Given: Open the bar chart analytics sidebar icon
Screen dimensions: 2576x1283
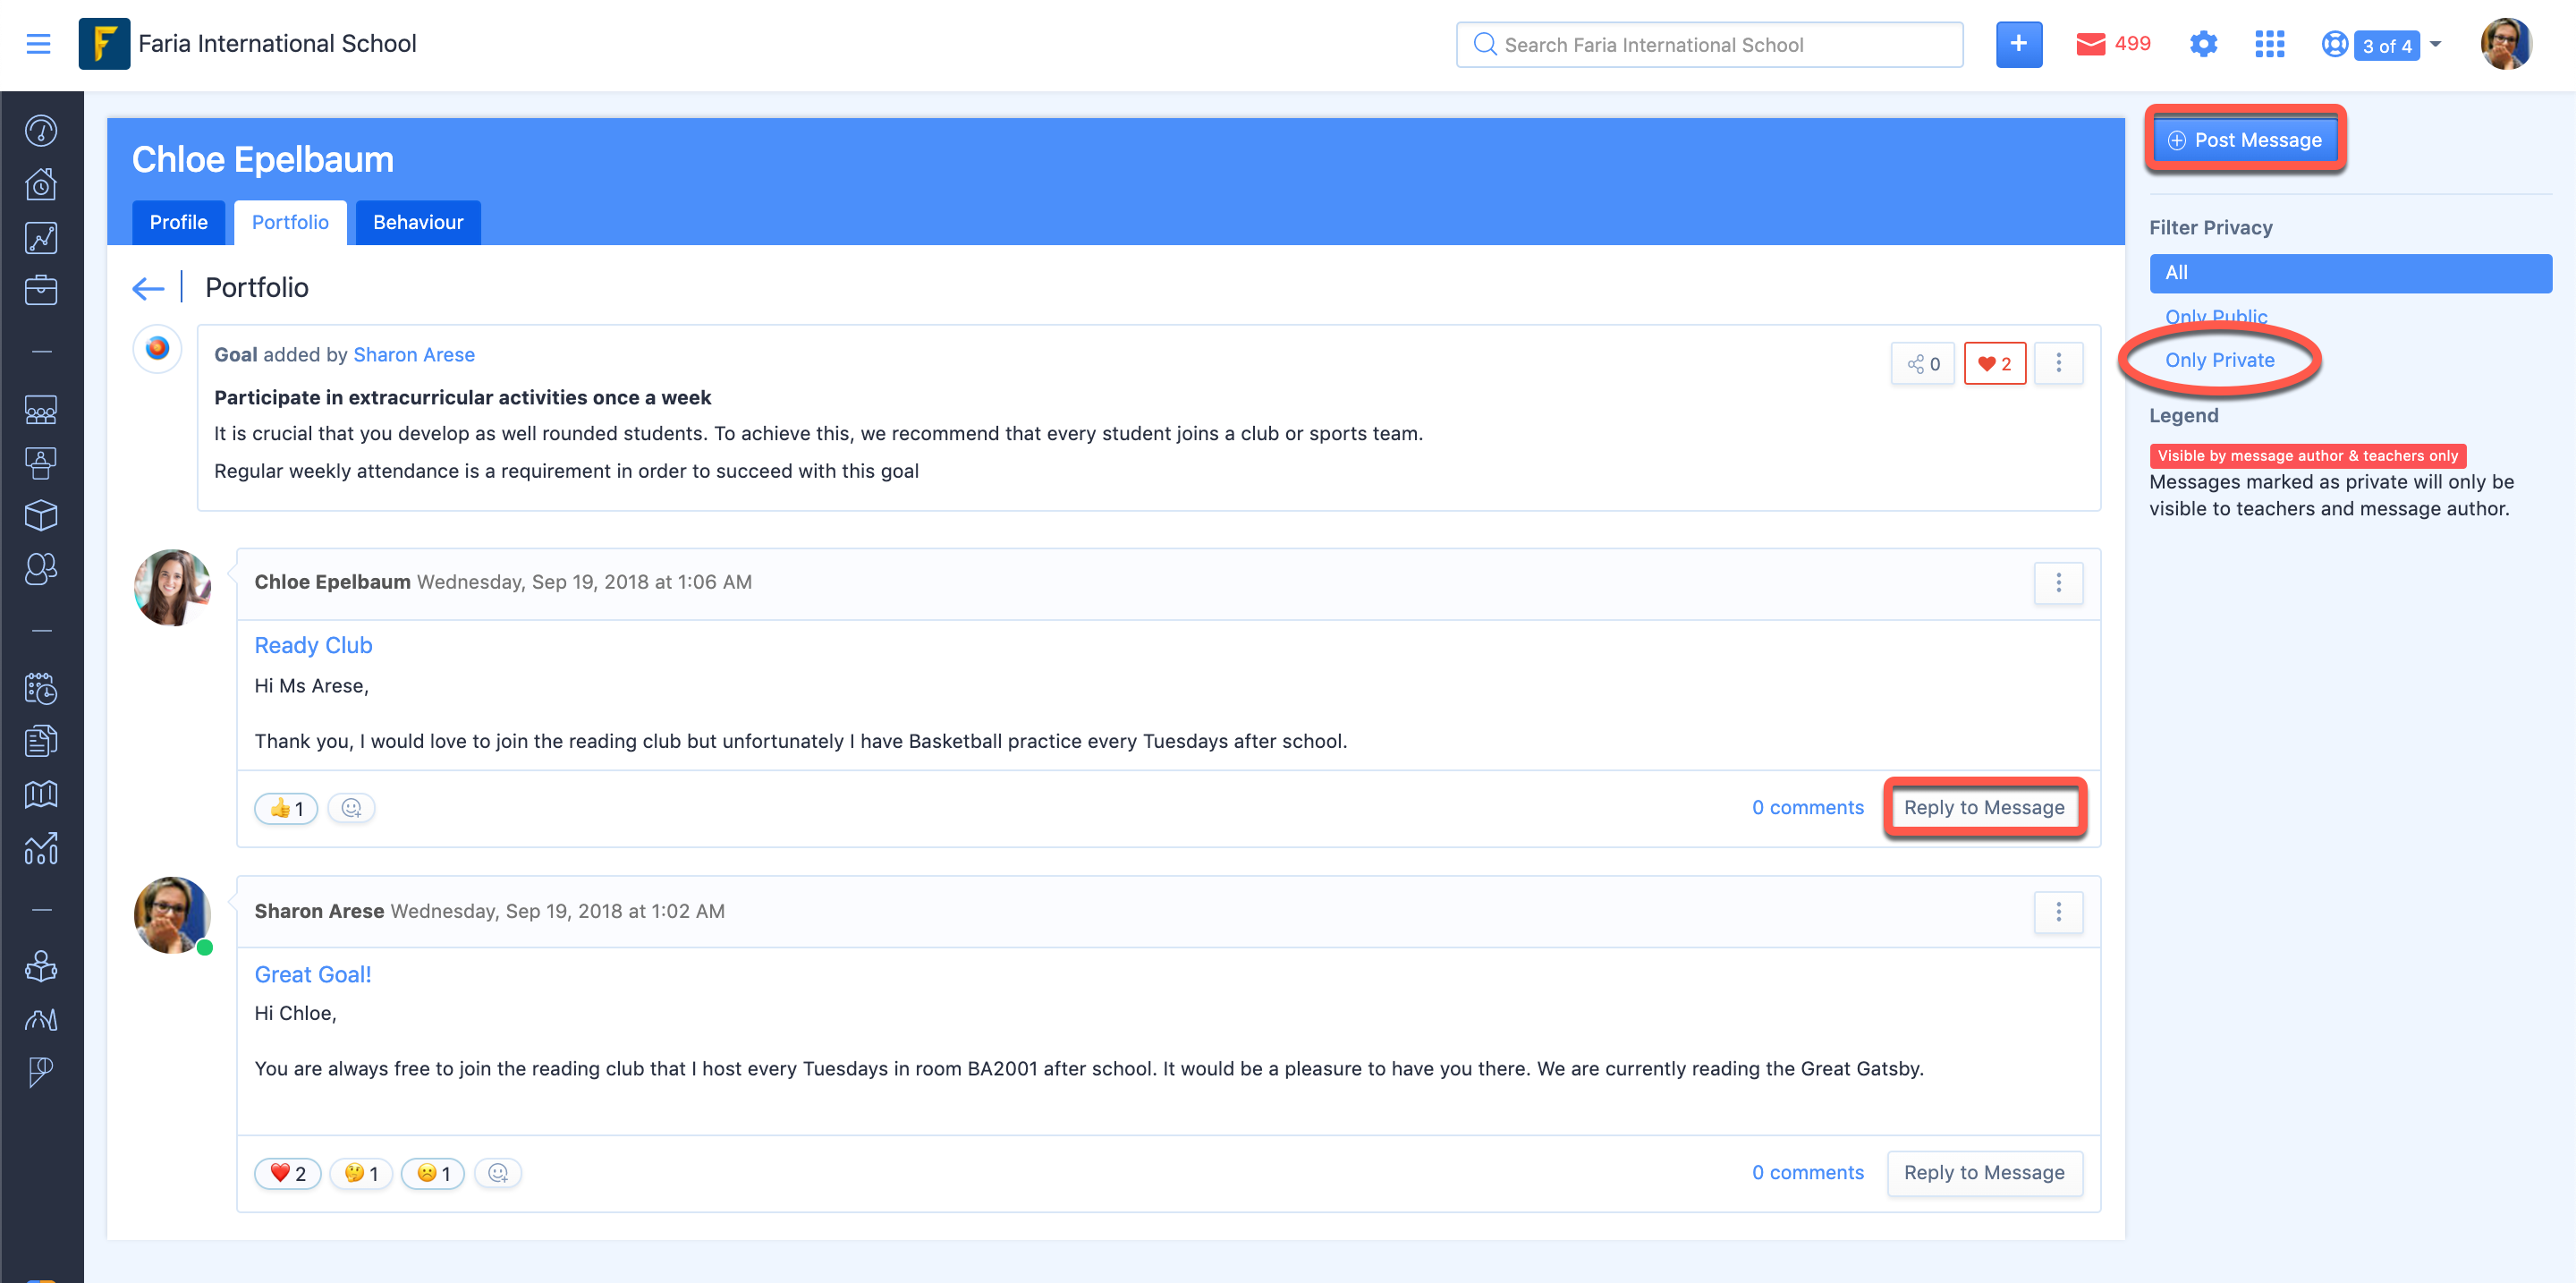Looking at the screenshot, I should coord(41,848).
